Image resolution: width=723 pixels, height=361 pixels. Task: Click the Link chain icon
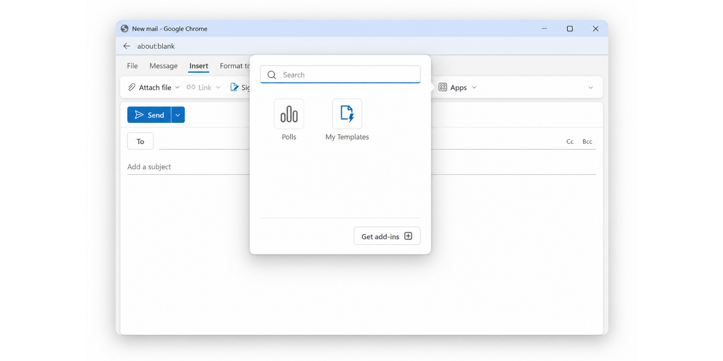tap(191, 87)
